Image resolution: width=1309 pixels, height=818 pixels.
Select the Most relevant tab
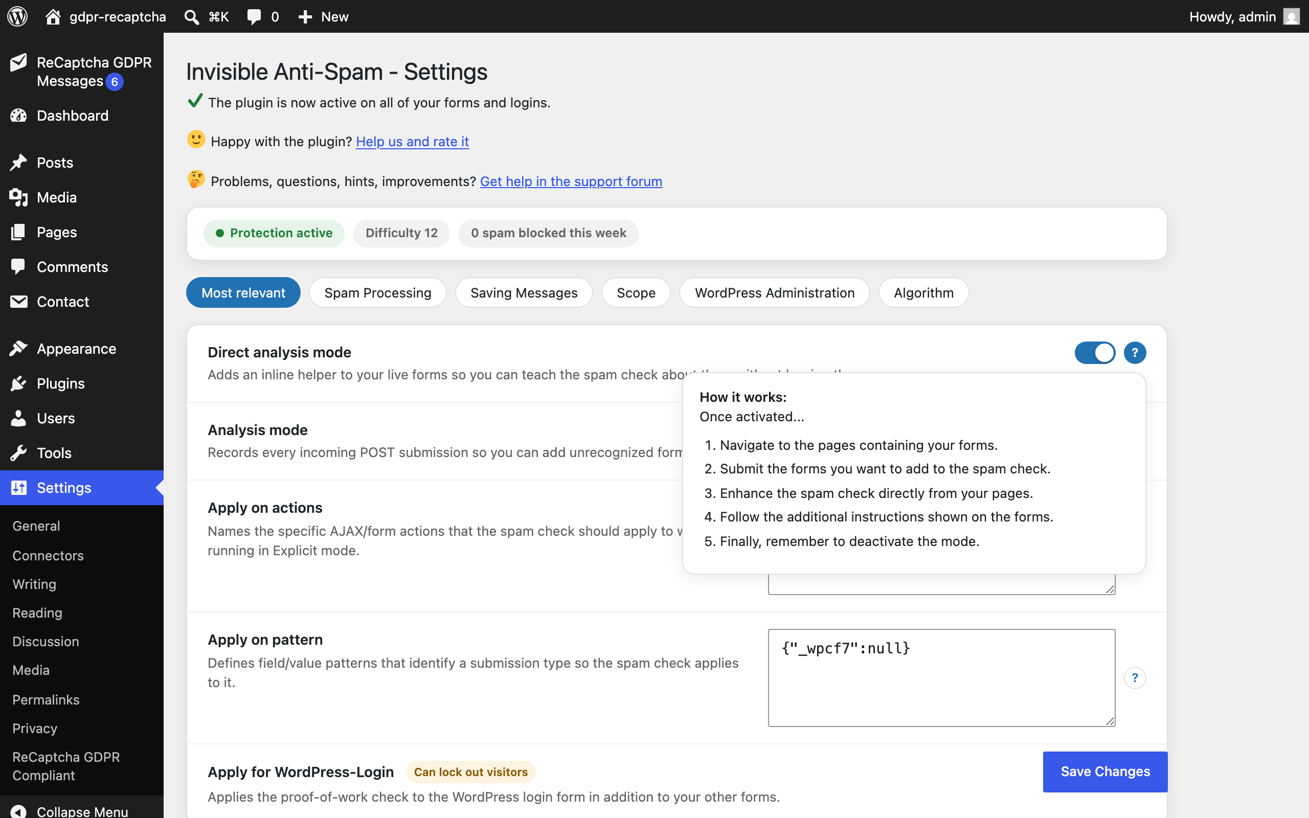tap(243, 292)
